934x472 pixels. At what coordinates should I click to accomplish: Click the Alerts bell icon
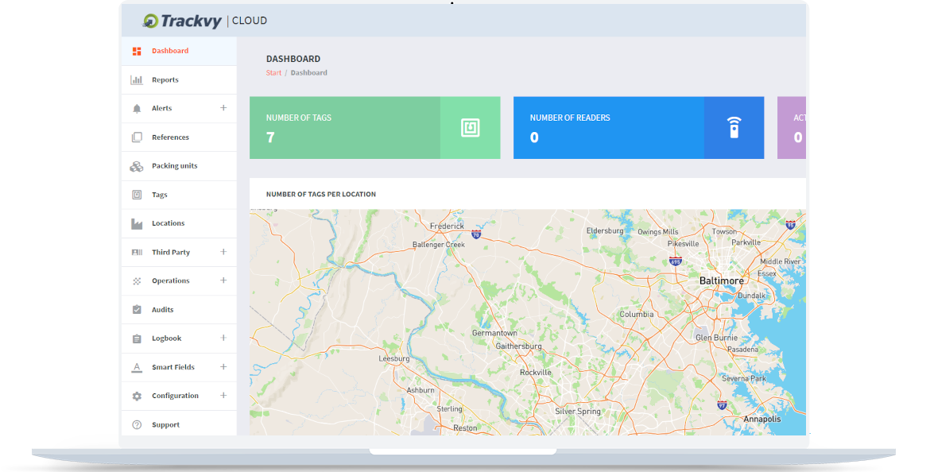[135, 108]
